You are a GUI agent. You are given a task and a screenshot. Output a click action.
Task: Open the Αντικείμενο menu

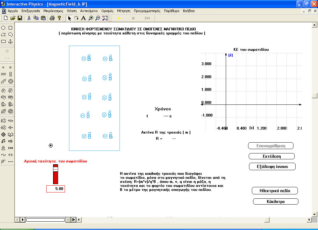89,11
